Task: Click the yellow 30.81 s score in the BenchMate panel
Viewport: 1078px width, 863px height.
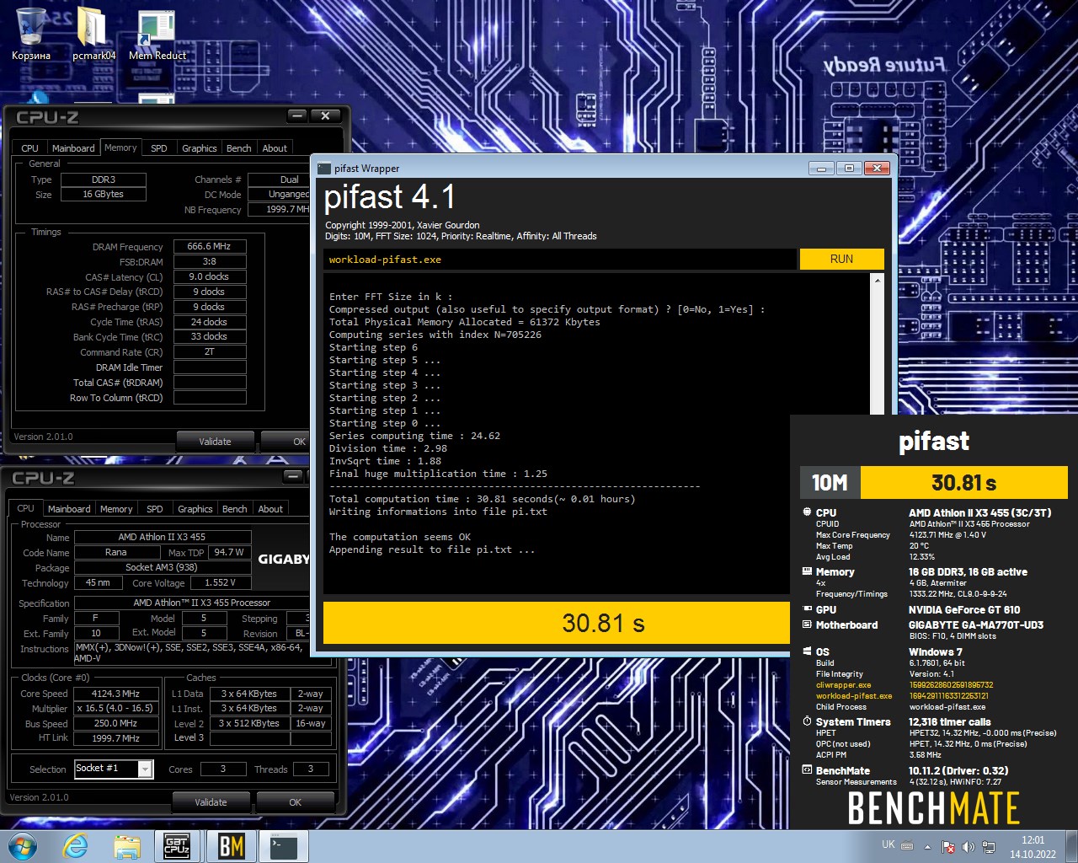Action: click(963, 483)
